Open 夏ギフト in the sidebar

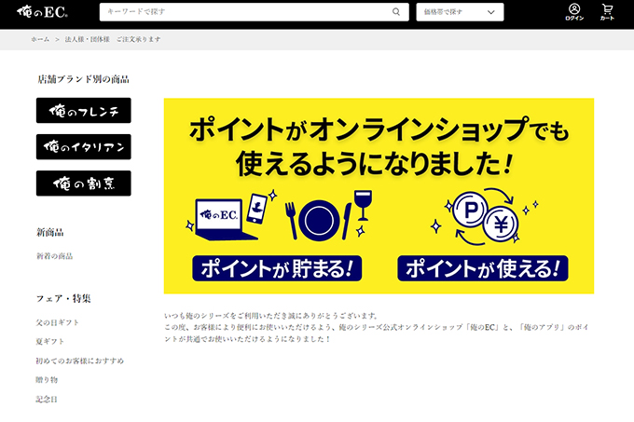point(48,341)
